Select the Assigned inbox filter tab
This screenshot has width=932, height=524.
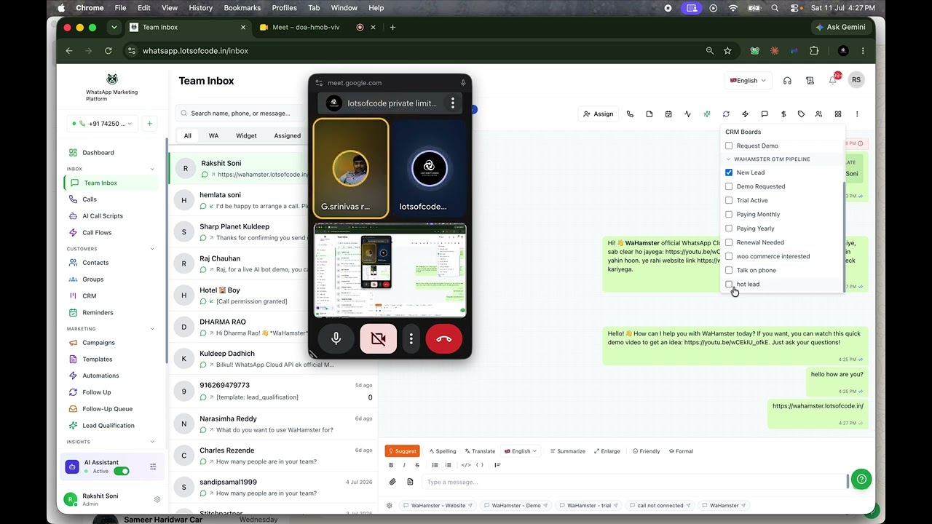click(x=287, y=135)
